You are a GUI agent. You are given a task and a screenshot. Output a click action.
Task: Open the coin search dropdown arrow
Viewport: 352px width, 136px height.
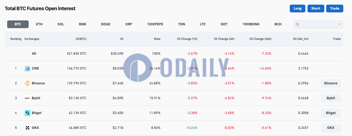pyautogui.click(x=339, y=24)
